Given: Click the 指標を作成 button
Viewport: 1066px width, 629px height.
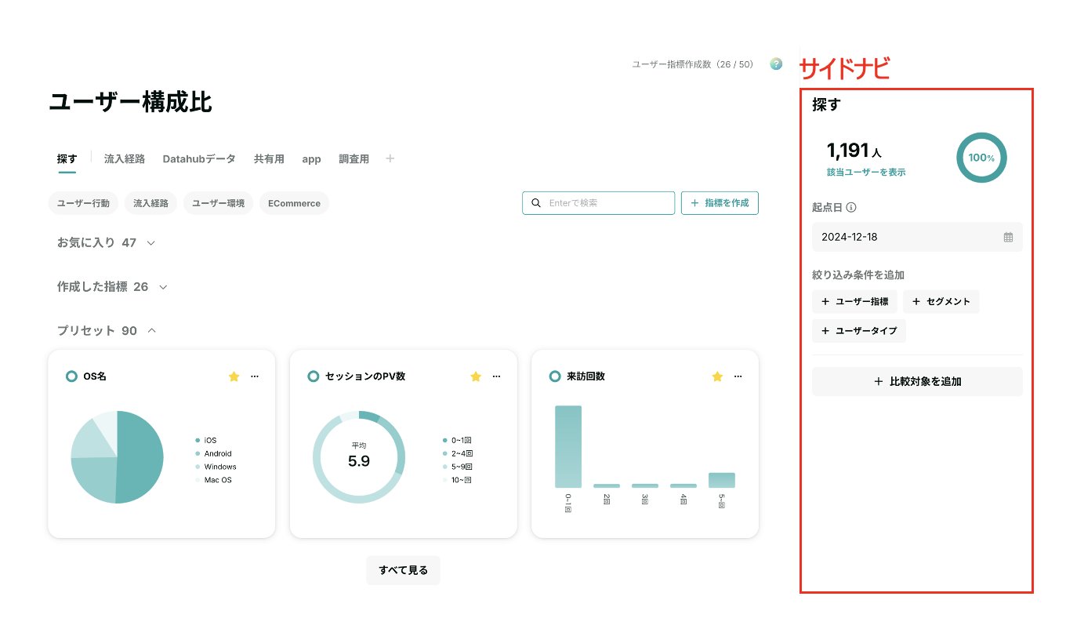Looking at the screenshot, I should 720,203.
